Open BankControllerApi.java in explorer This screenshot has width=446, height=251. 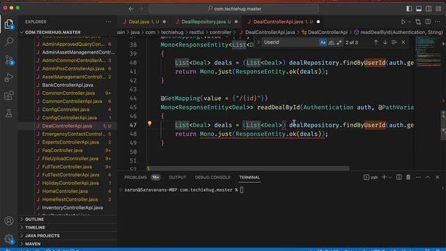(x=68, y=85)
